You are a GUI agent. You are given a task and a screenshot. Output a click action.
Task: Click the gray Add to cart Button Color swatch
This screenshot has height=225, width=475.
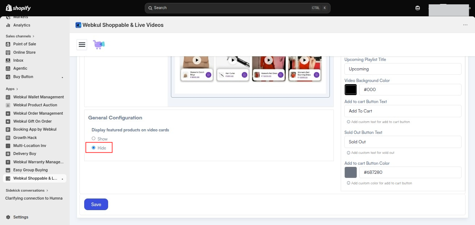click(x=351, y=172)
